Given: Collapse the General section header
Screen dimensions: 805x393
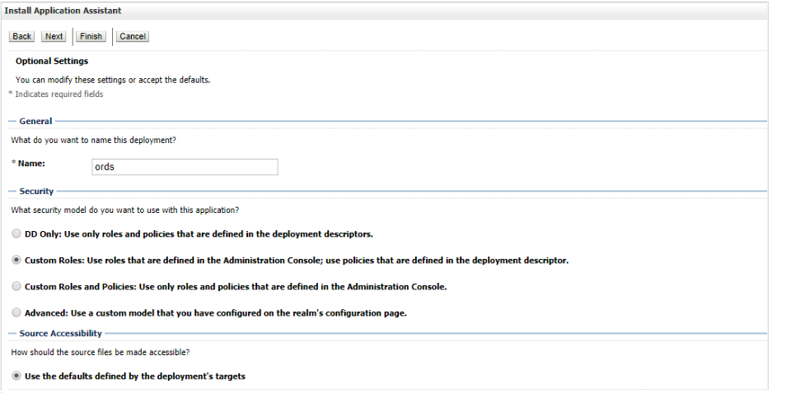Looking at the screenshot, I should (35, 121).
